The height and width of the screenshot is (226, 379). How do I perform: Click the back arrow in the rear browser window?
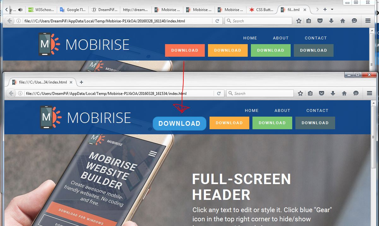(x=10, y=21)
